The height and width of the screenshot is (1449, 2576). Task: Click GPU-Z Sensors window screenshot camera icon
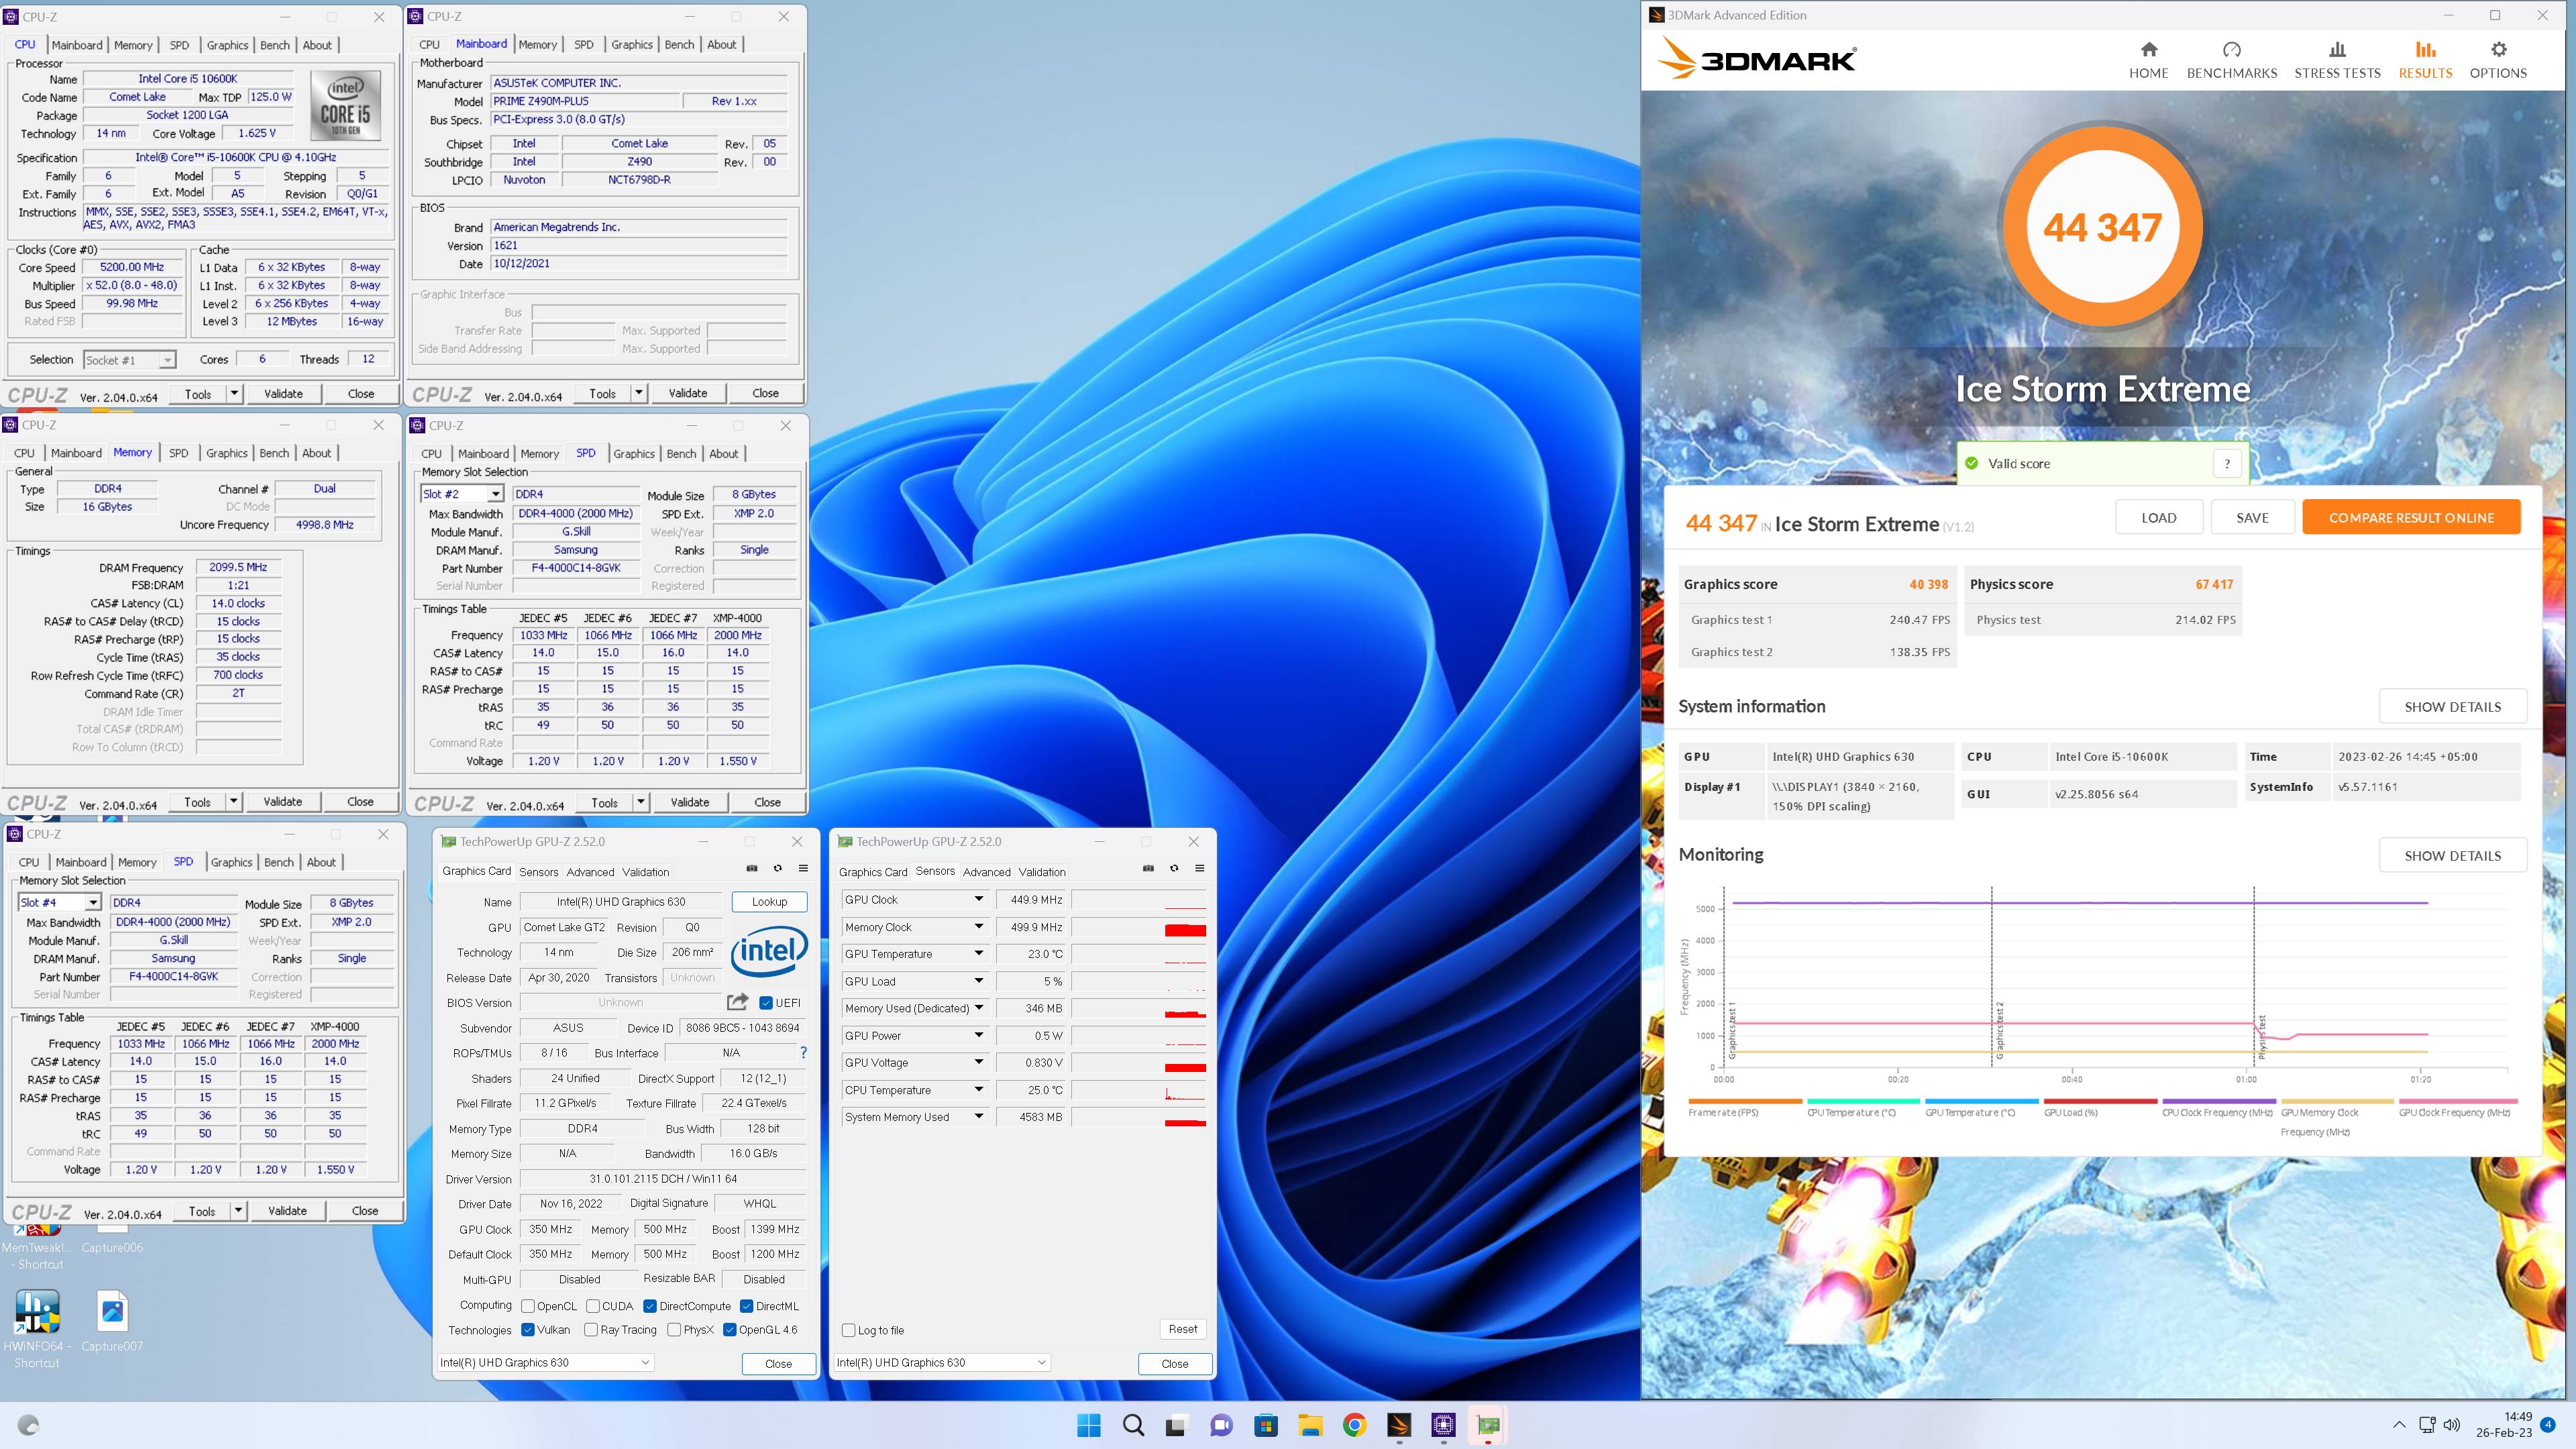click(x=1148, y=868)
